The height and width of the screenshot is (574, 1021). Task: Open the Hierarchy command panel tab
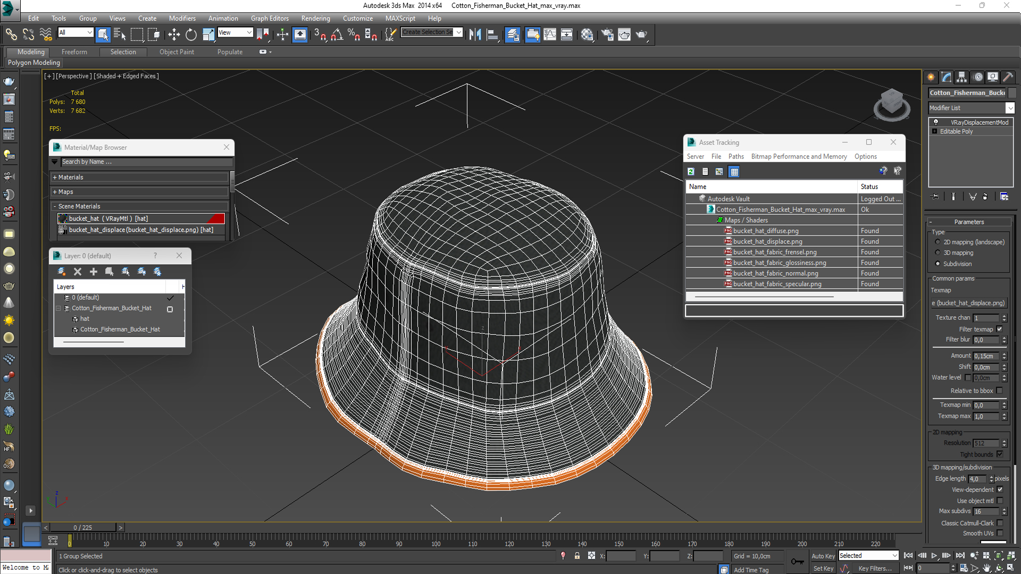[x=961, y=77]
